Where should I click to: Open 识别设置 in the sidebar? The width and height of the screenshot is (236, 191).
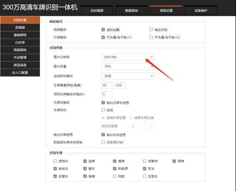pos(20,20)
